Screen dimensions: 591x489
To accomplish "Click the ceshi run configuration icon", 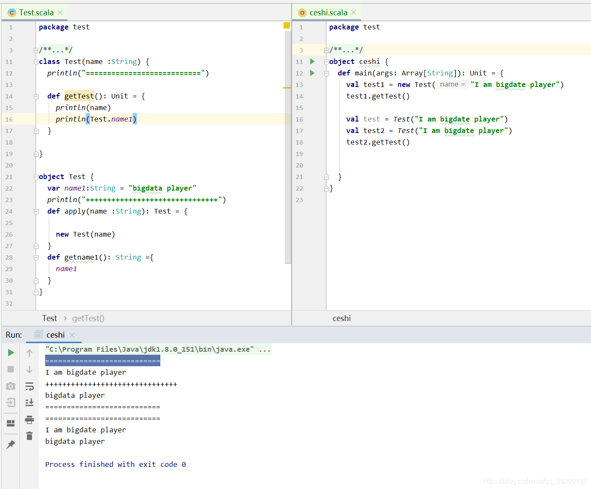I will (x=39, y=335).
